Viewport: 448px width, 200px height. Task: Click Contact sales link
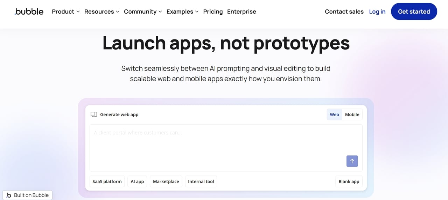[x=344, y=12]
